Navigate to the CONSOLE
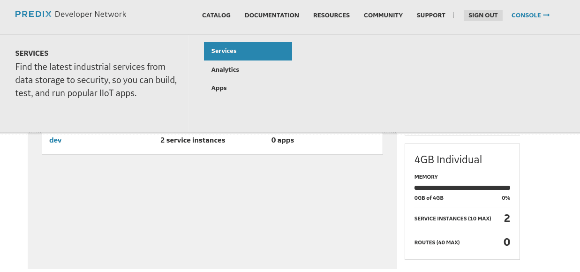 (x=526, y=15)
